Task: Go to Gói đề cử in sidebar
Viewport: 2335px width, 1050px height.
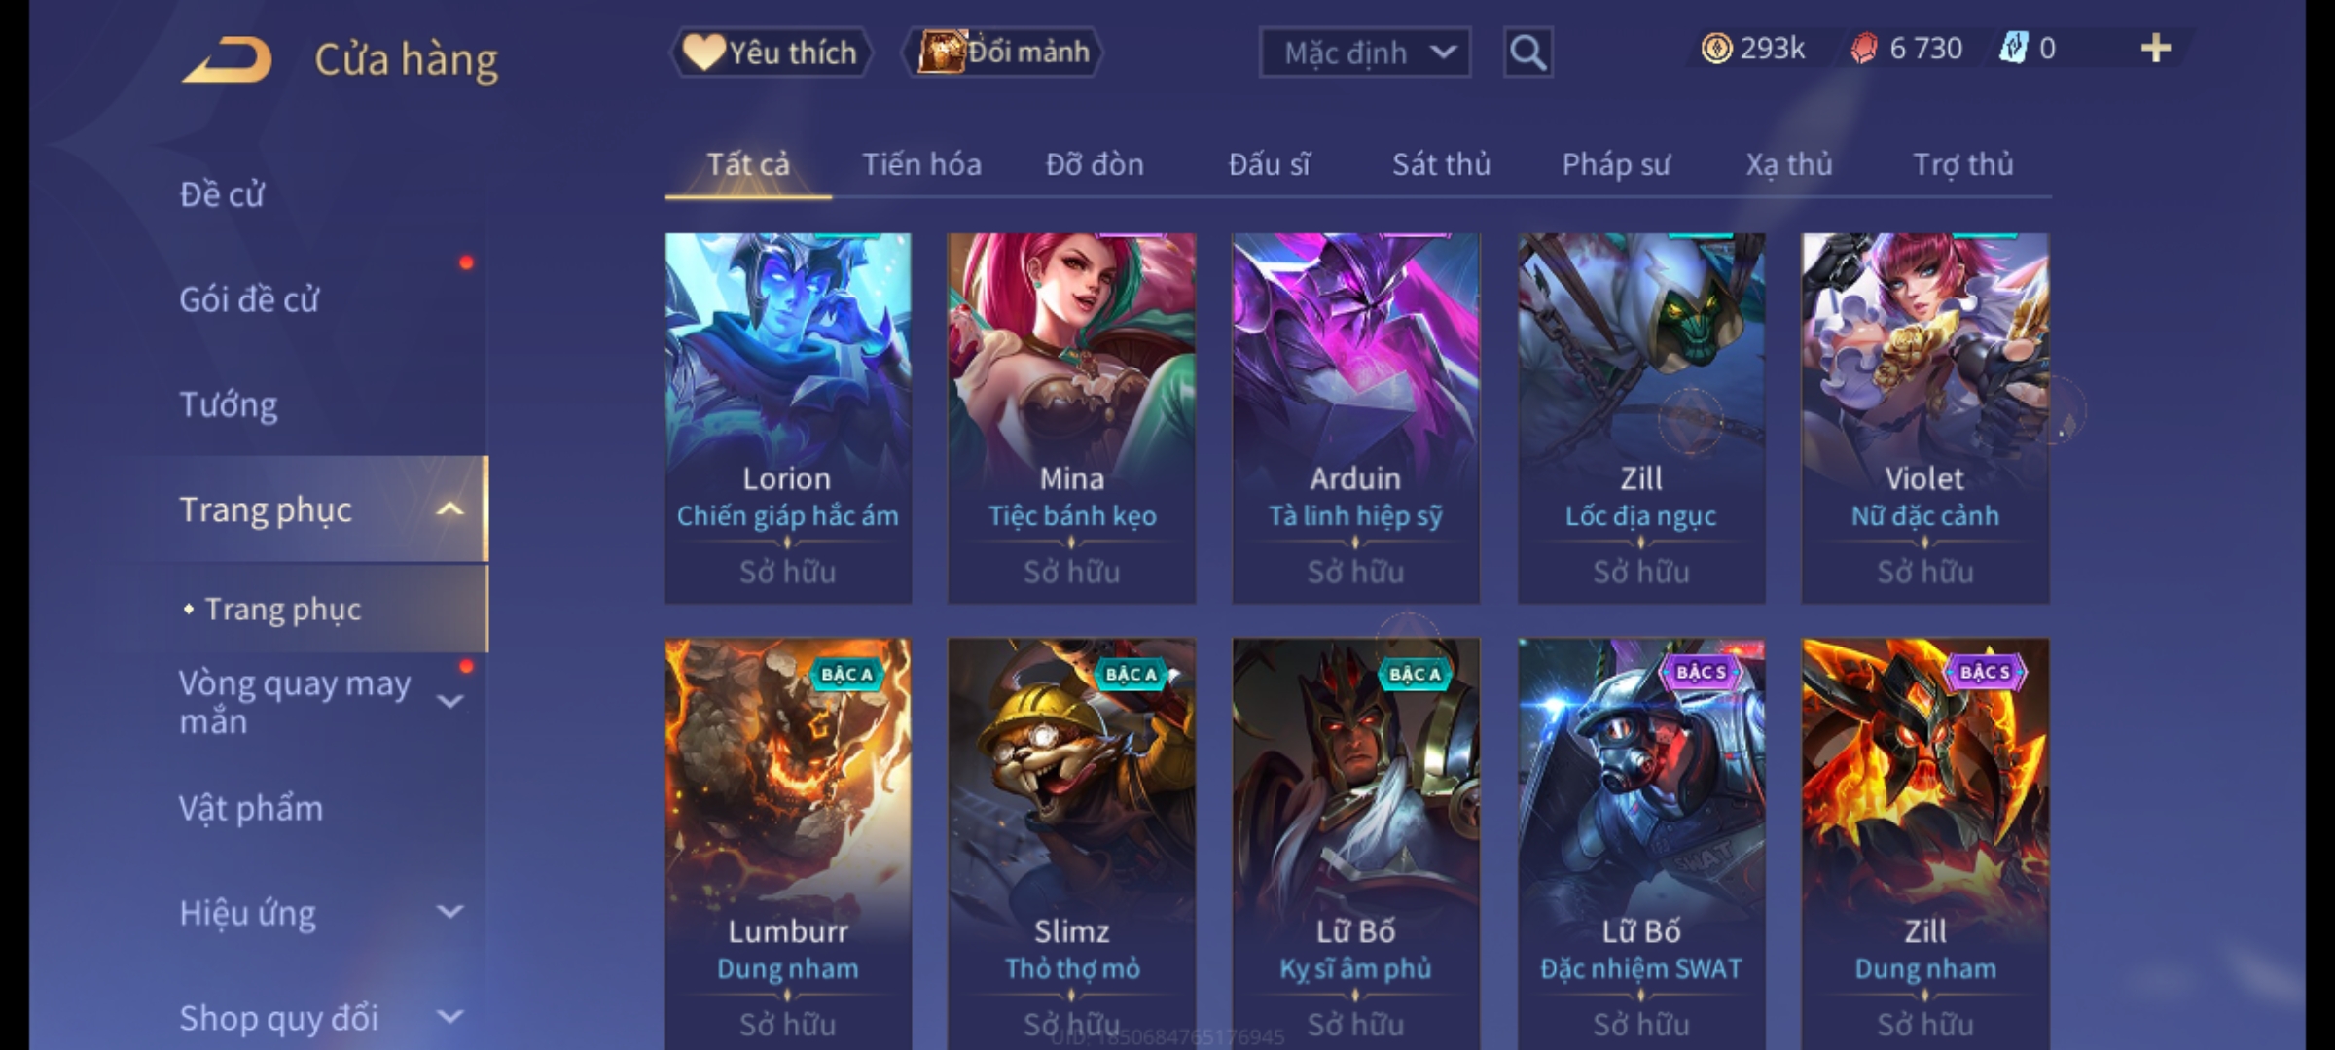Action: (x=249, y=299)
